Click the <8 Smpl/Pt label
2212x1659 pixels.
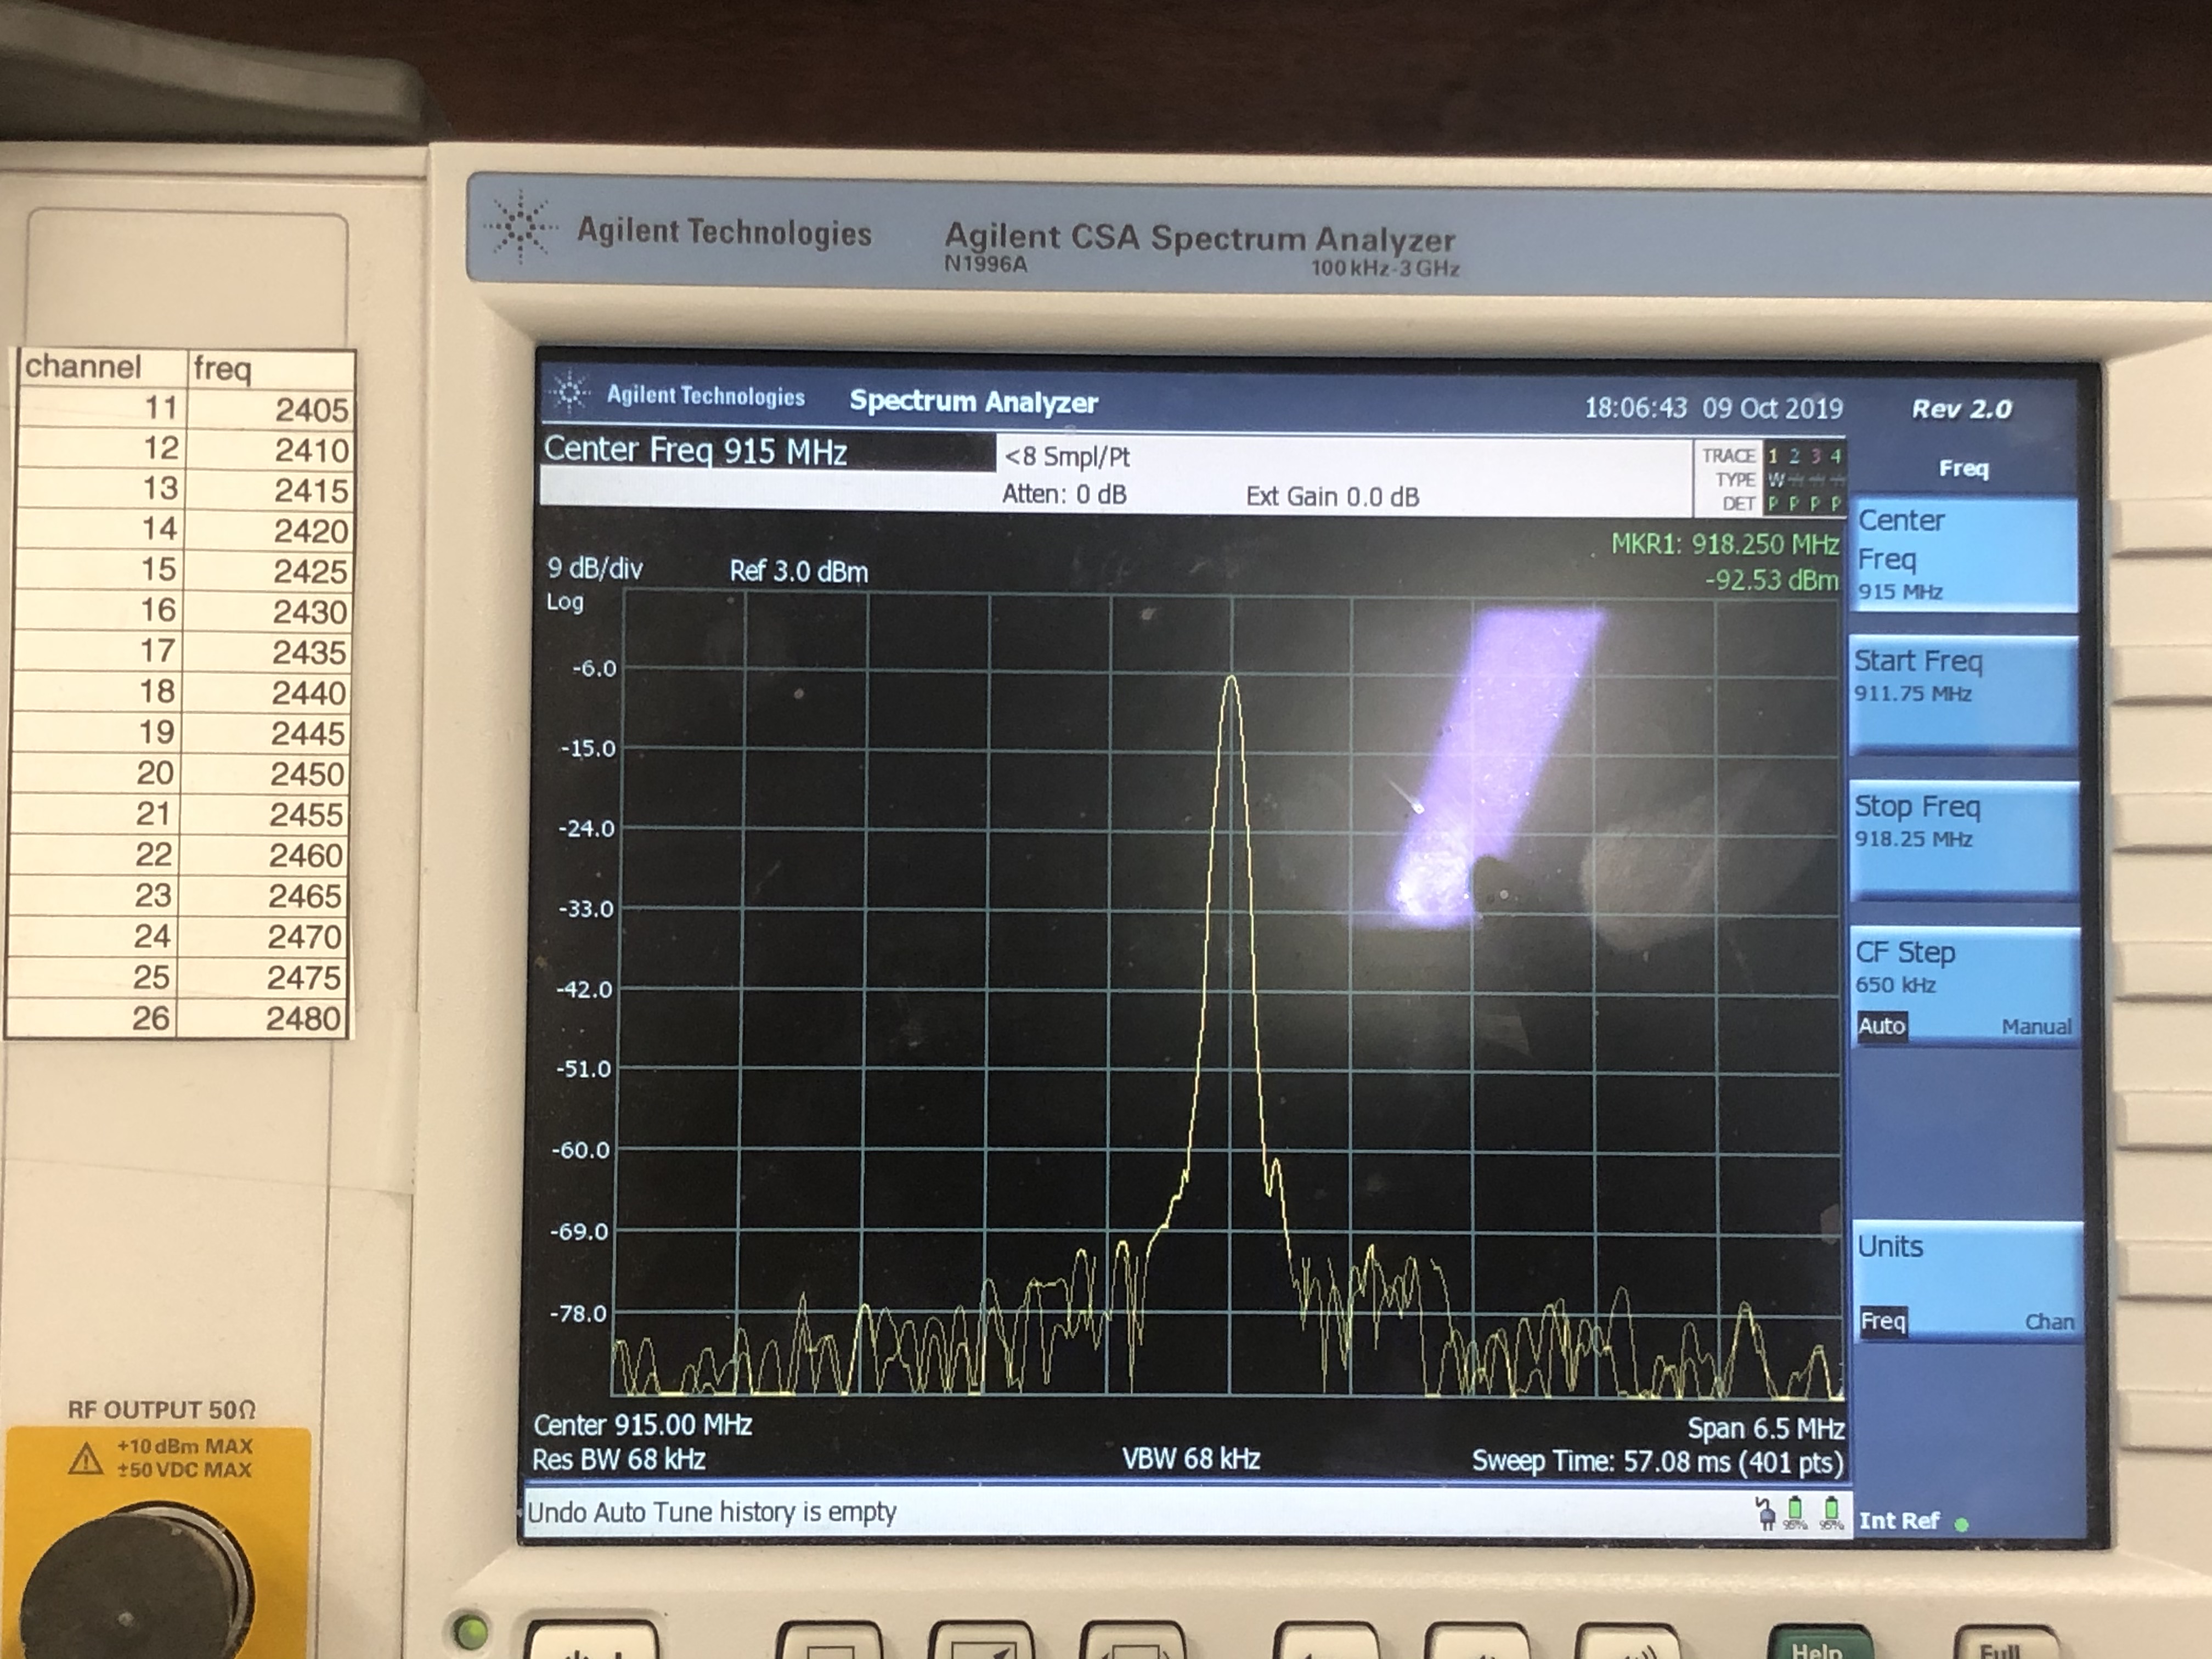1067,457
